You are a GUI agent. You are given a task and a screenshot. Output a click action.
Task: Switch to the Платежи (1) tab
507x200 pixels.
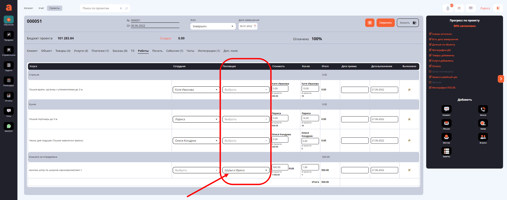click(100, 51)
